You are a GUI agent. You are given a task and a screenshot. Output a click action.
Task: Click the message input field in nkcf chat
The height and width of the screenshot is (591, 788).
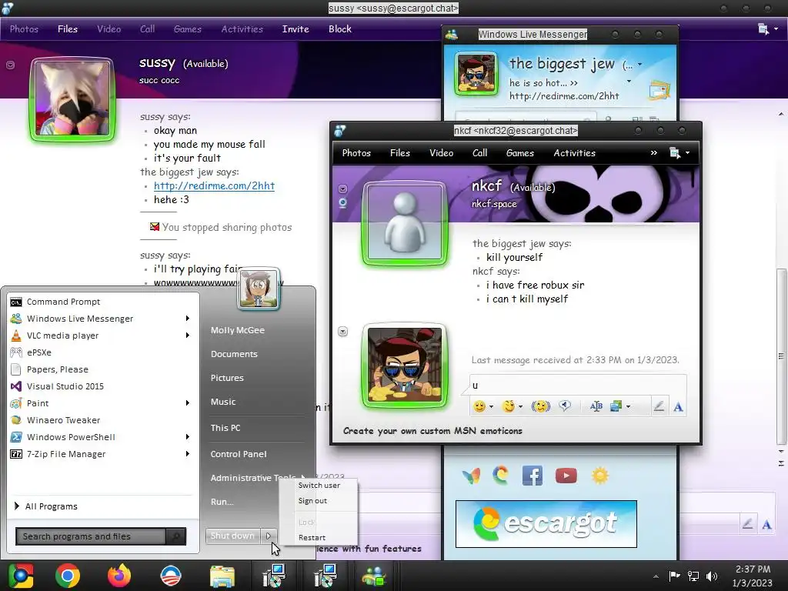click(x=578, y=386)
